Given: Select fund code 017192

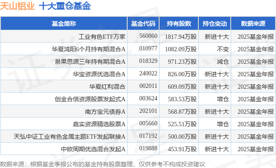Looking at the screenshot, I should (x=148, y=136).
